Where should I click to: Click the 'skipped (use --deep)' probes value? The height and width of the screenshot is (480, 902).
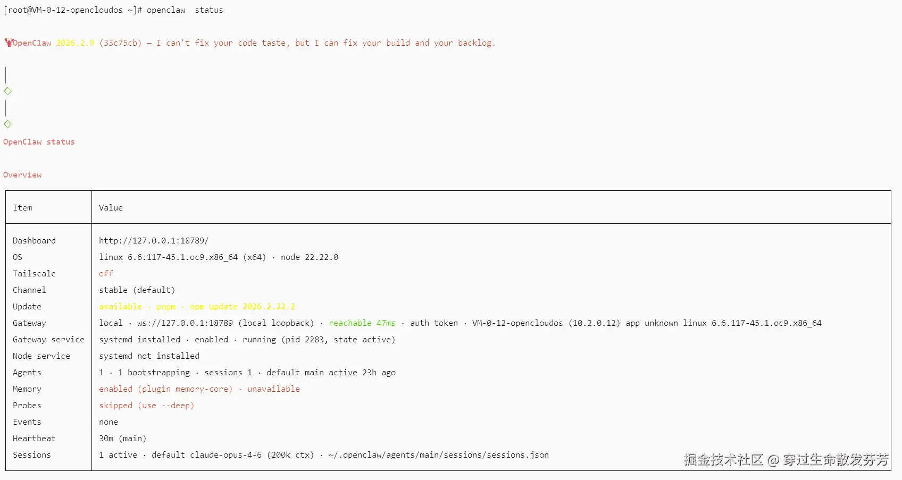point(146,405)
